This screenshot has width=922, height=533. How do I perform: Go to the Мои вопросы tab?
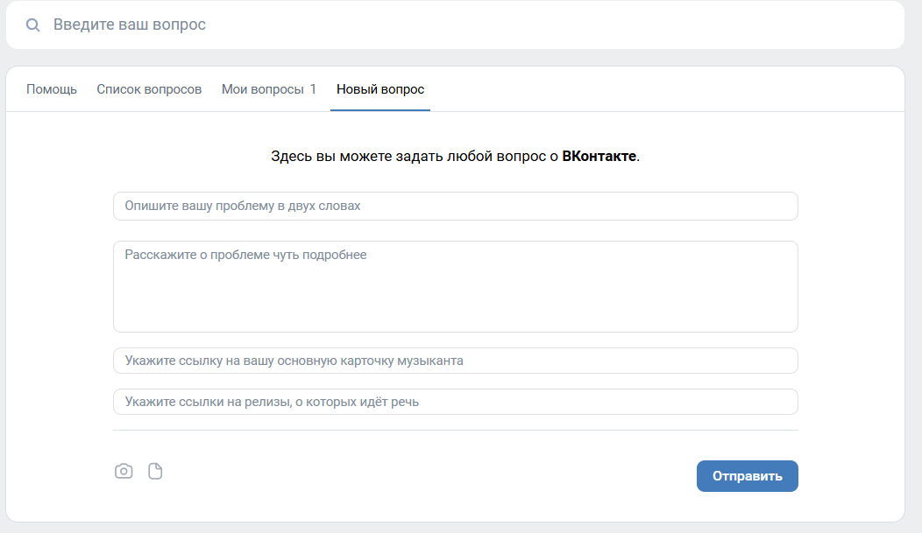click(x=262, y=89)
